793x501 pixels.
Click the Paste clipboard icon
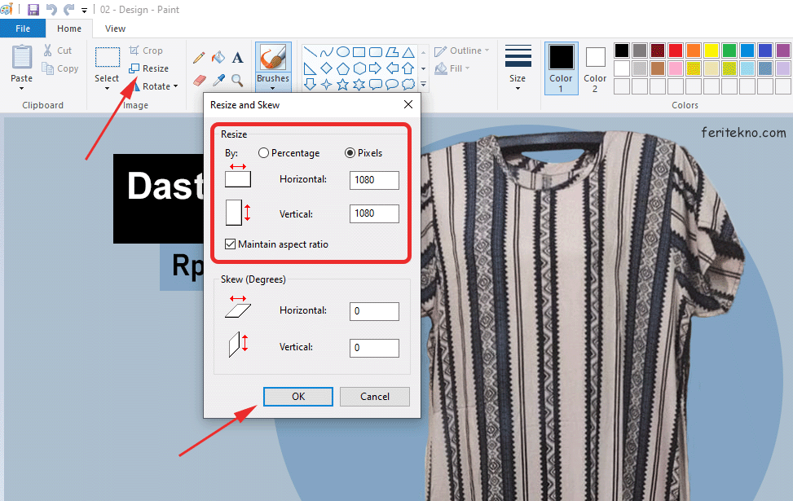pyautogui.click(x=22, y=57)
